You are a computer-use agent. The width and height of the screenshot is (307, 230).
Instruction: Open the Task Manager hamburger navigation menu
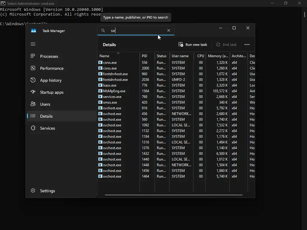[x=33, y=44]
